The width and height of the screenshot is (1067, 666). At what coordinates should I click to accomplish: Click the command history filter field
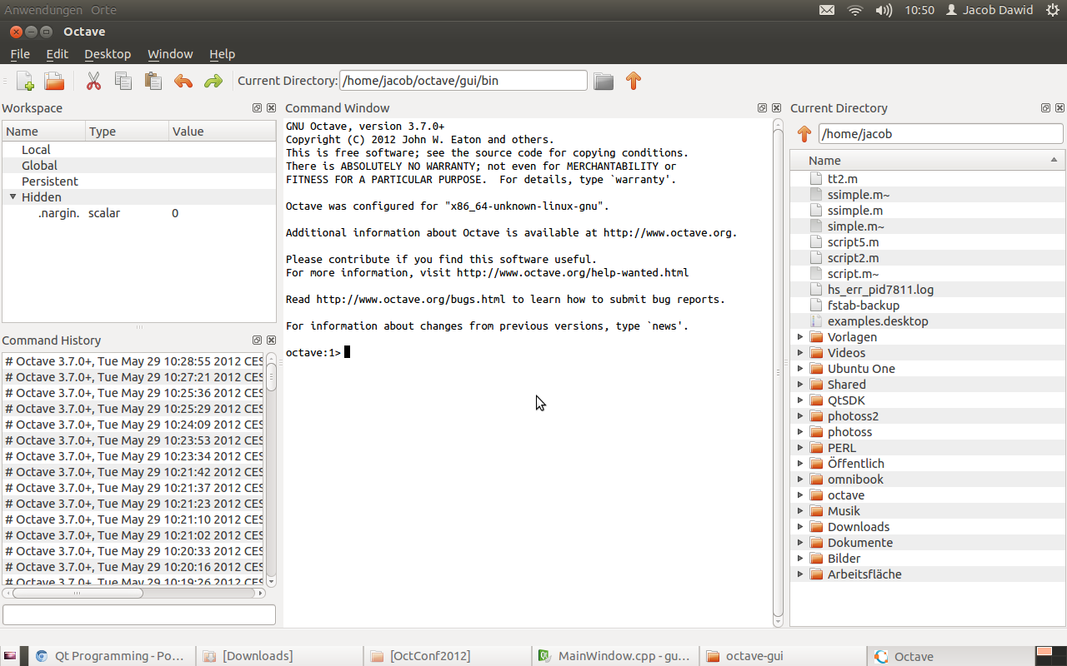pos(139,614)
